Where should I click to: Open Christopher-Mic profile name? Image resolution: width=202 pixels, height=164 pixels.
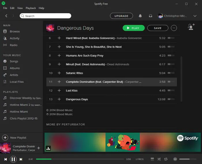tap(175, 16)
